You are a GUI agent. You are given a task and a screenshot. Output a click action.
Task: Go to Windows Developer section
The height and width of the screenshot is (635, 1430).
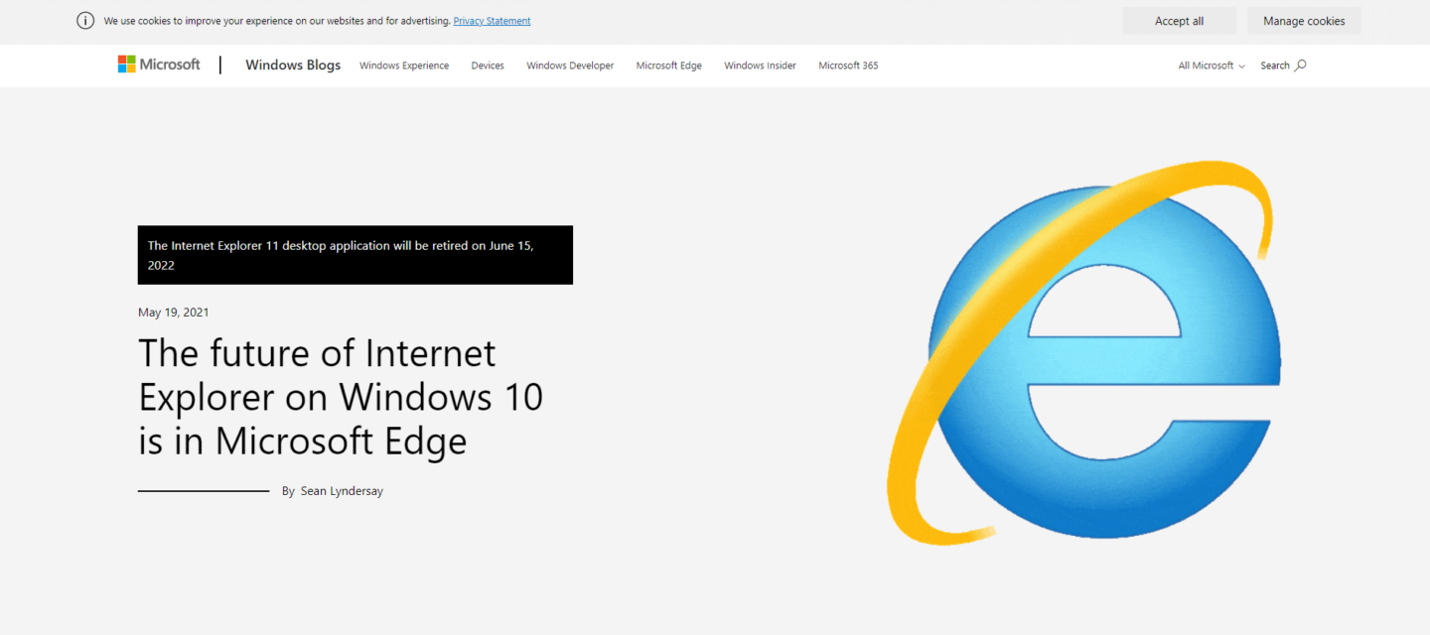pyautogui.click(x=570, y=65)
